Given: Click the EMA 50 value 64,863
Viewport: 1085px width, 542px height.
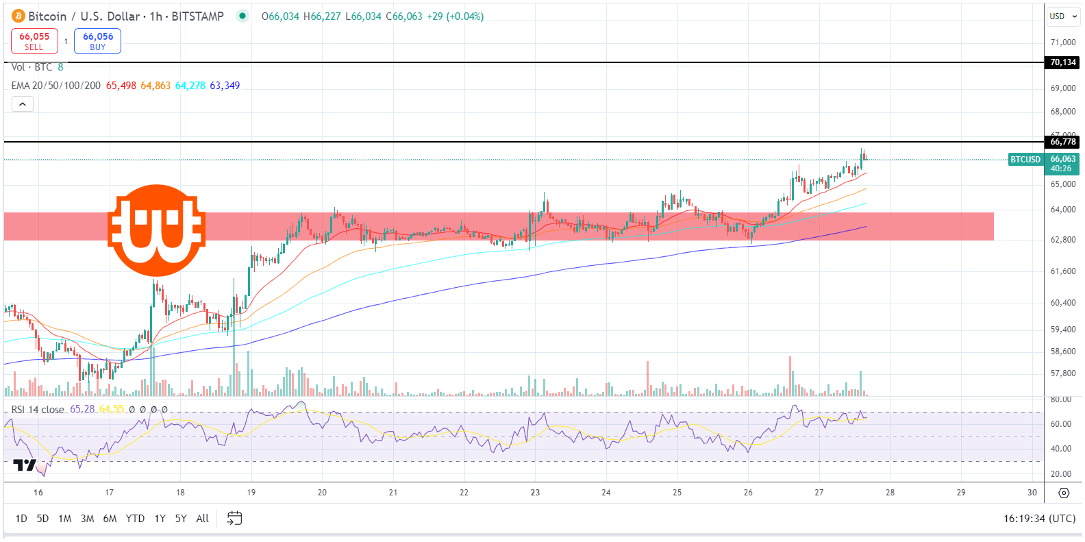Looking at the screenshot, I should tap(155, 86).
